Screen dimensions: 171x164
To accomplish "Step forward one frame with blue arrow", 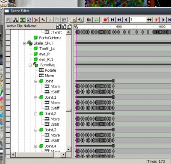I will [x=163, y=20].
